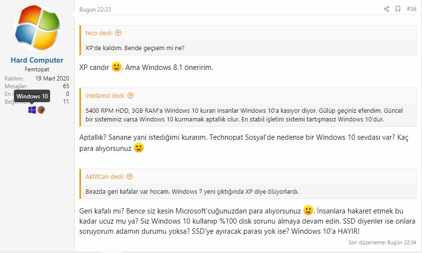The width and height of the screenshot is (422, 253).
Task: Click the Hard Computer username link
Action: coord(37,60)
